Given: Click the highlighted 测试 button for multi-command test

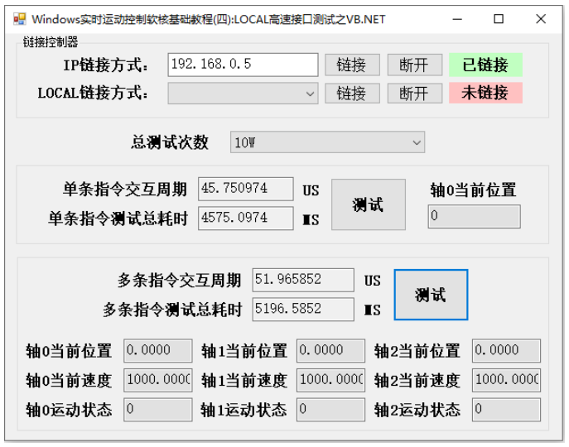Looking at the screenshot, I should point(431,295).
